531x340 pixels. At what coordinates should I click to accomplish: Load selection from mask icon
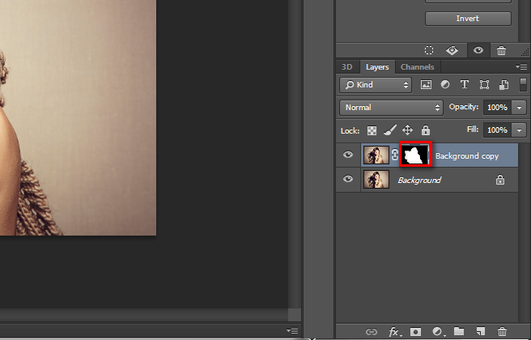429,50
